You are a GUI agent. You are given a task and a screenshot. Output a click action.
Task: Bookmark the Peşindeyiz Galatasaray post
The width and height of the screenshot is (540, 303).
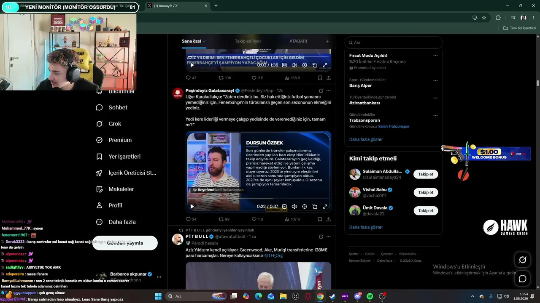pos(320,219)
